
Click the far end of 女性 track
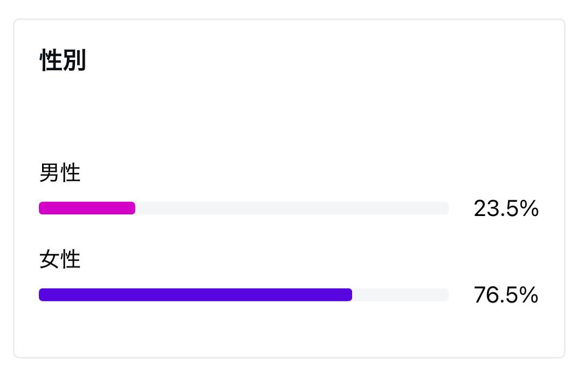(x=445, y=294)
